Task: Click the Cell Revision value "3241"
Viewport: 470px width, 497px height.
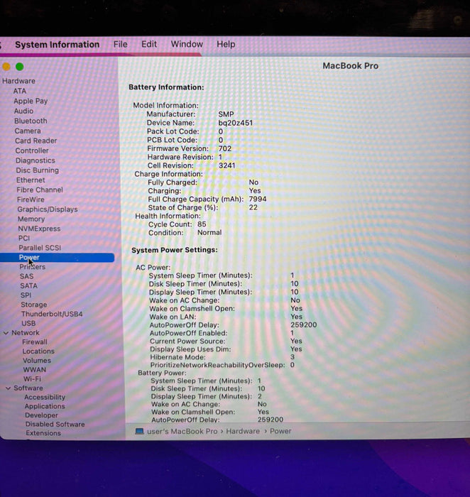Action: (227, 165)
